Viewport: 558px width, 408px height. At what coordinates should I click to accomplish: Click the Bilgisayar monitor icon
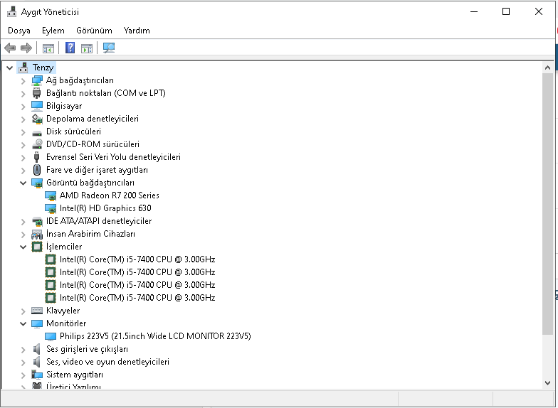[x=37, y=106]
